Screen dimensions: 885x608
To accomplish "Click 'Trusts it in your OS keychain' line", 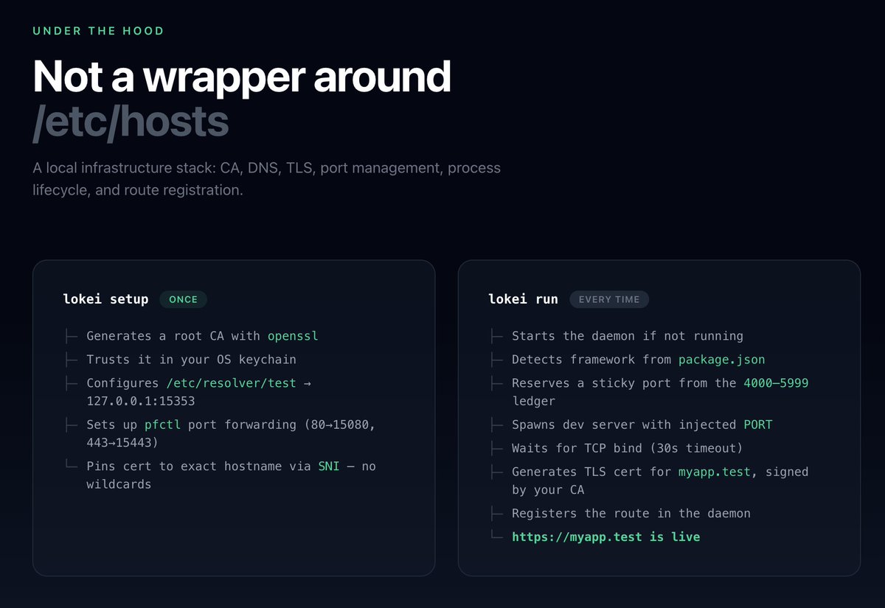I will pos(191,360).
